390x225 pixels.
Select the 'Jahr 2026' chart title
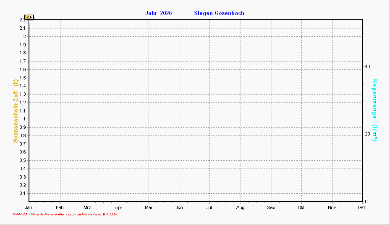point(158,13)
